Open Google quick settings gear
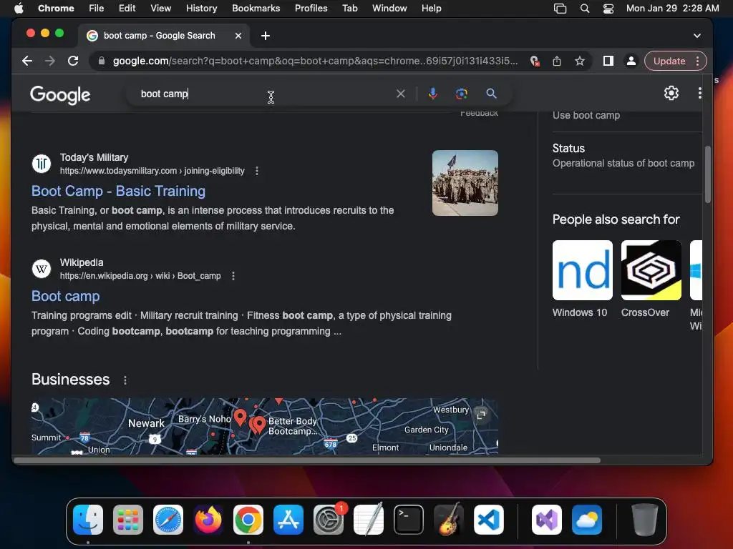 671,93
